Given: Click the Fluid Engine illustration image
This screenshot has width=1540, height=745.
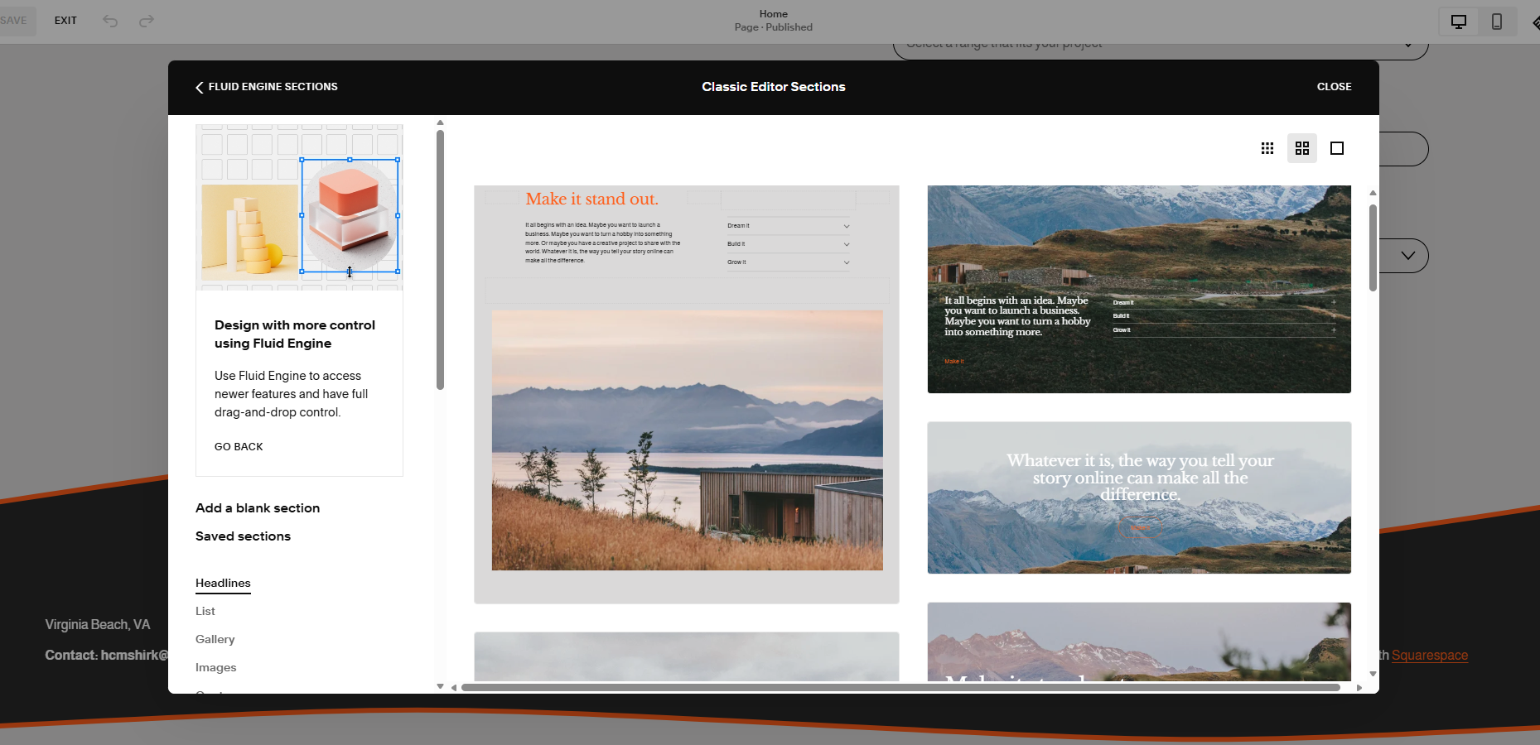Looking at the screenshot, I should (x=299, y=207).
